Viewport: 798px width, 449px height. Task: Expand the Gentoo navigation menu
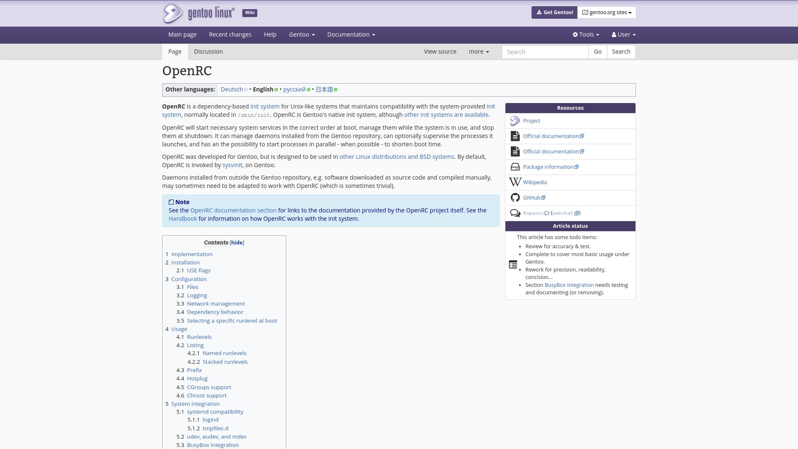pyautogui.click(x=302, y=35)
